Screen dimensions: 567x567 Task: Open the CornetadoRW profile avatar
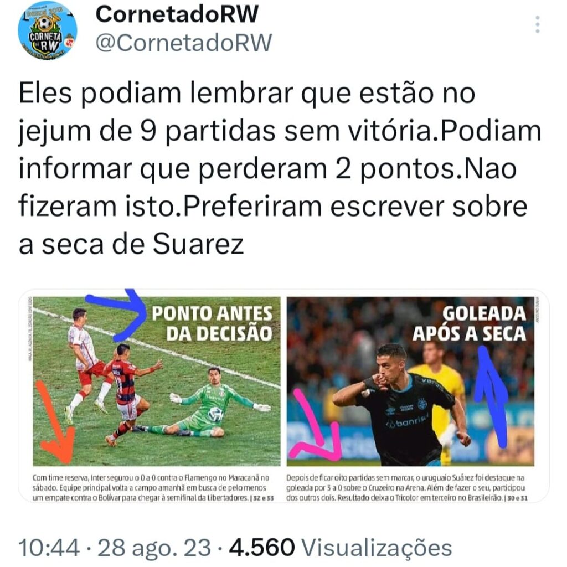coord(48,30)
